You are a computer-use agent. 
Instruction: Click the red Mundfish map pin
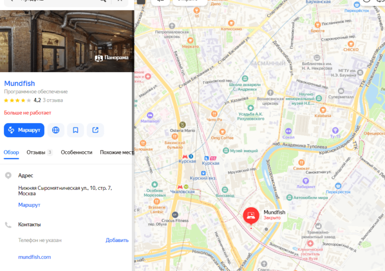[251, 216]
